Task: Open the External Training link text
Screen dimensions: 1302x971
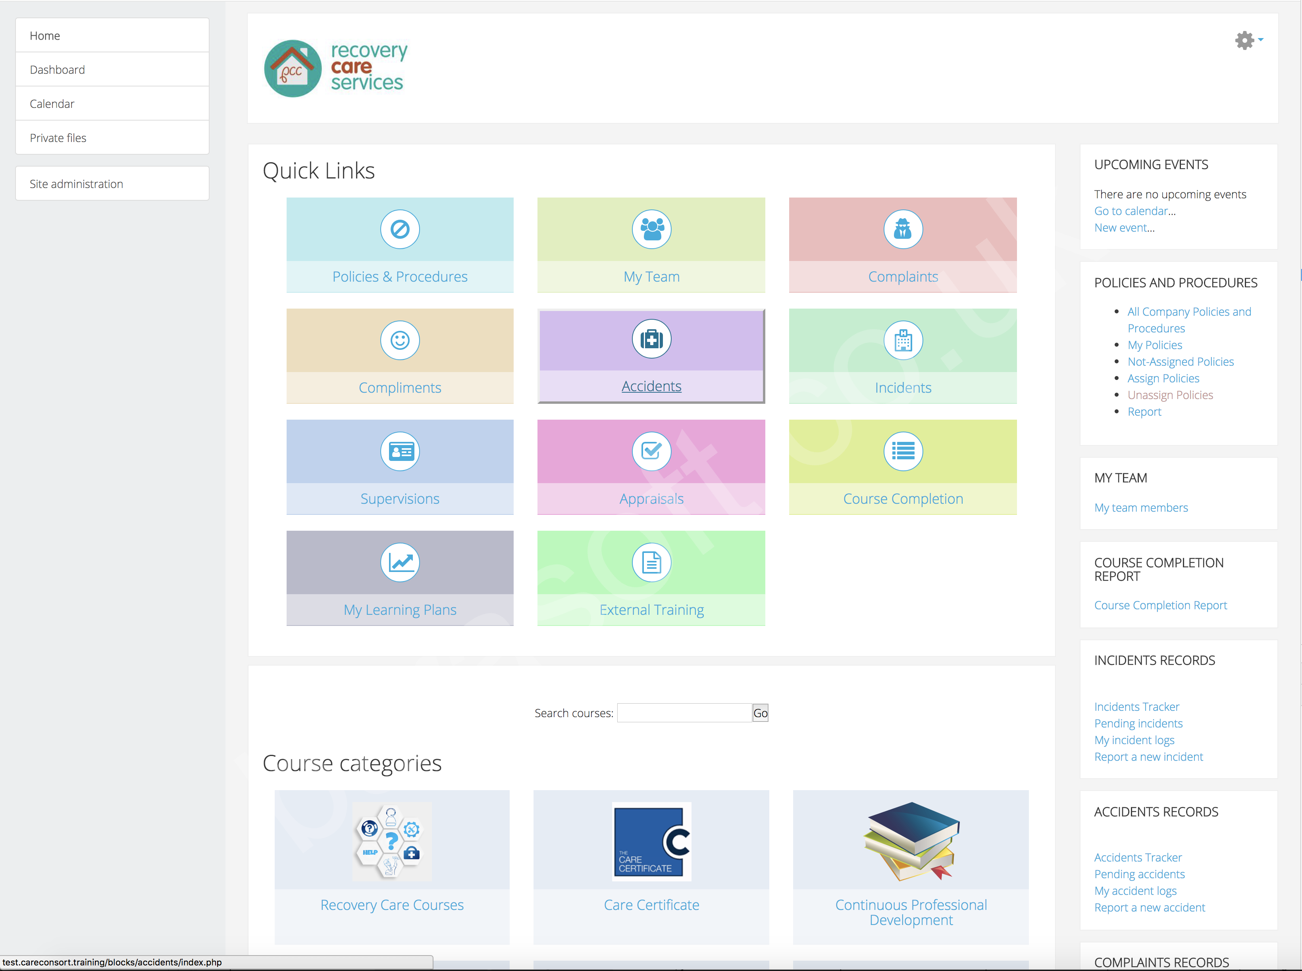Action: pyautogui.click(x=651, y=610)
